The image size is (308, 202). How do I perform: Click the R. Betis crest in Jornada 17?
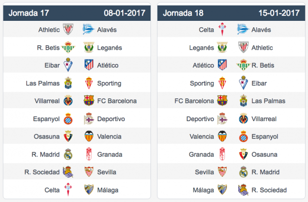(68, 47)
